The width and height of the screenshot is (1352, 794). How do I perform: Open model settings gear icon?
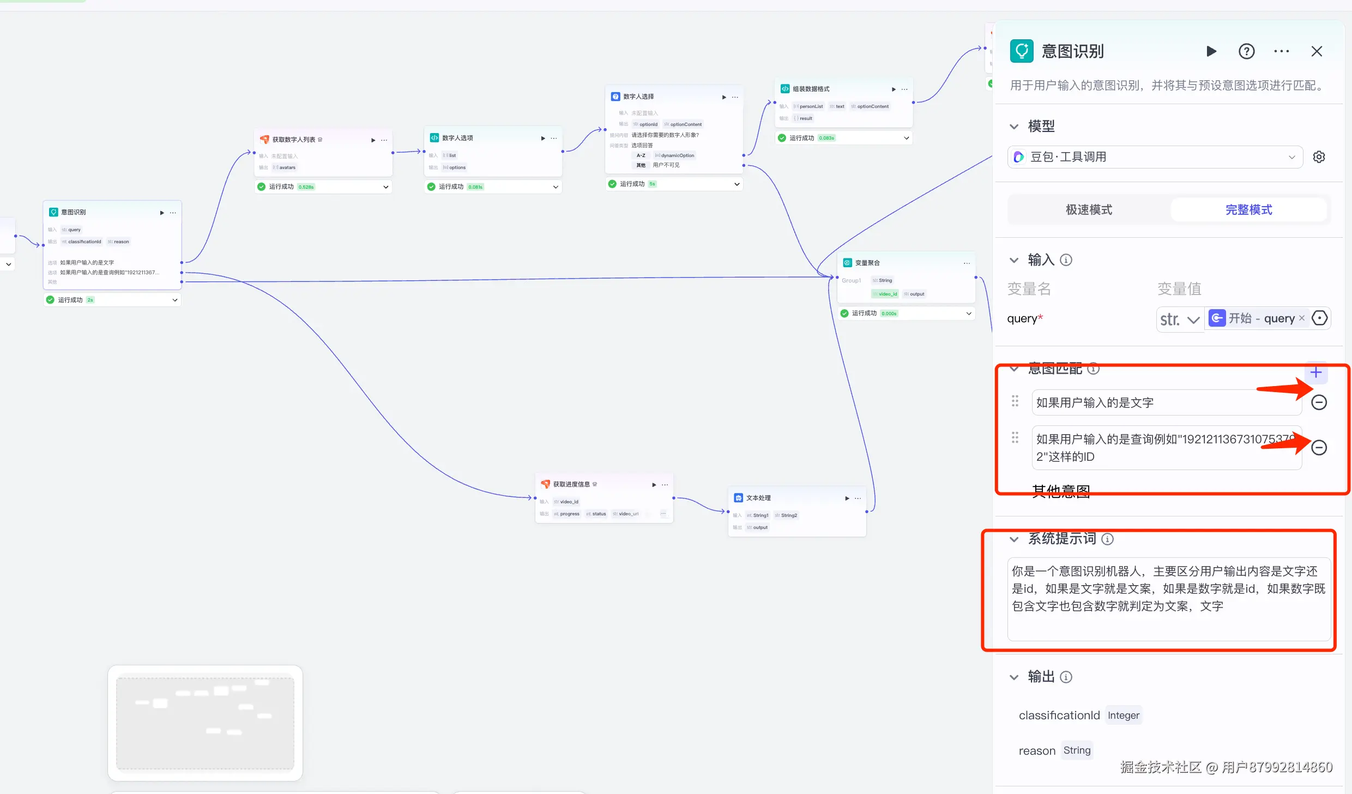pyautogui.click(x=1319, y=157)
